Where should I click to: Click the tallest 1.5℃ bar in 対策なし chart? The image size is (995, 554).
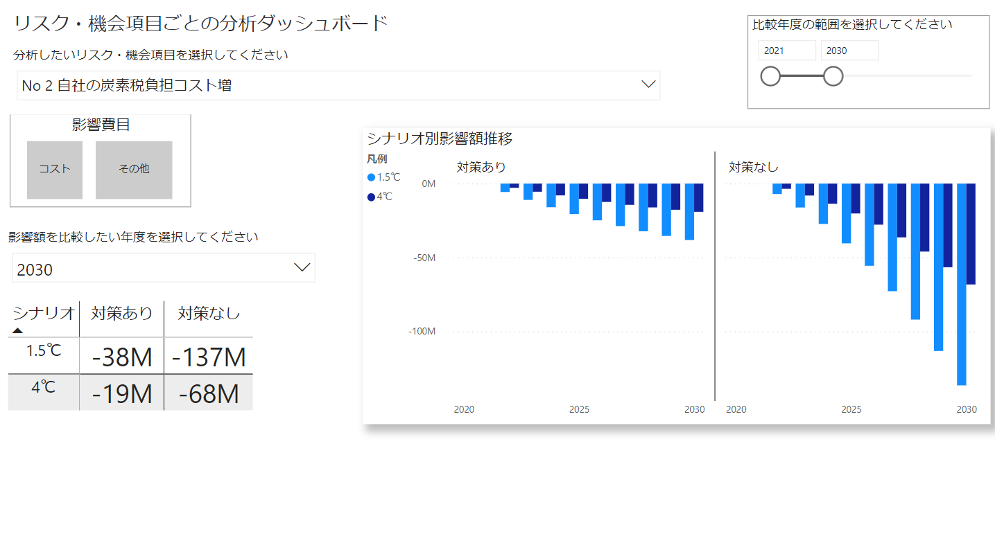961,284
